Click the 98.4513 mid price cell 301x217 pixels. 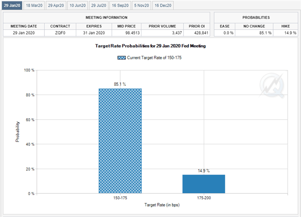(x=126, y=33)
